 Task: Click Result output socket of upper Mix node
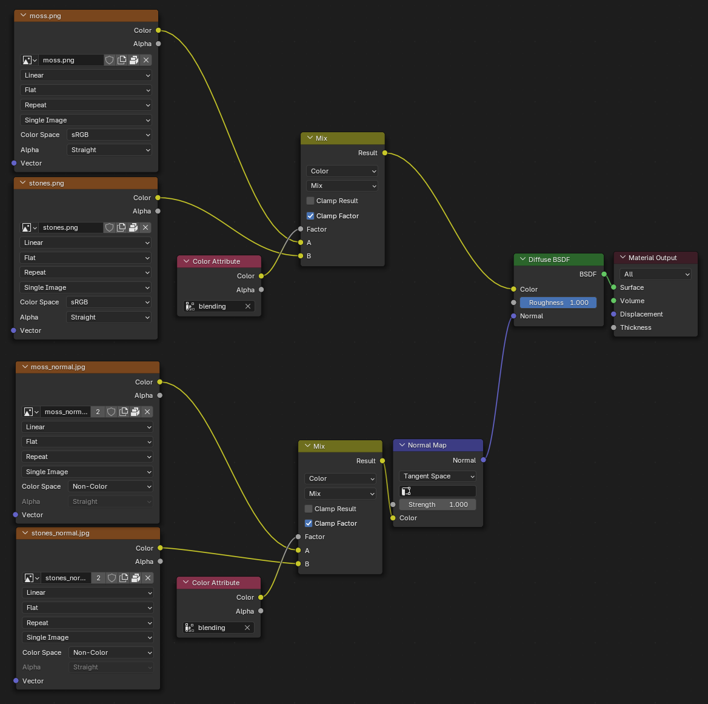(x=385, y=153)
